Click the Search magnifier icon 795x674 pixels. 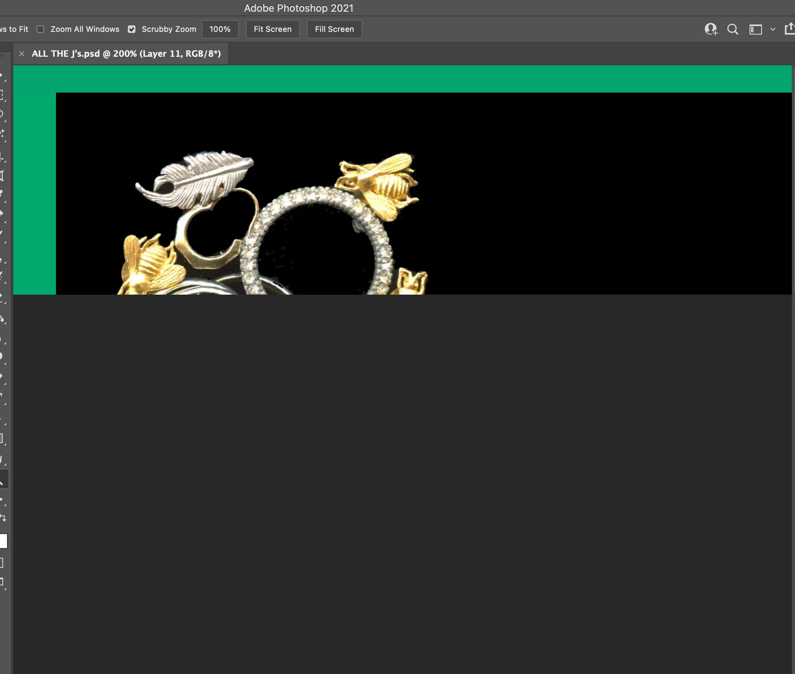click(x=732, y=29)
